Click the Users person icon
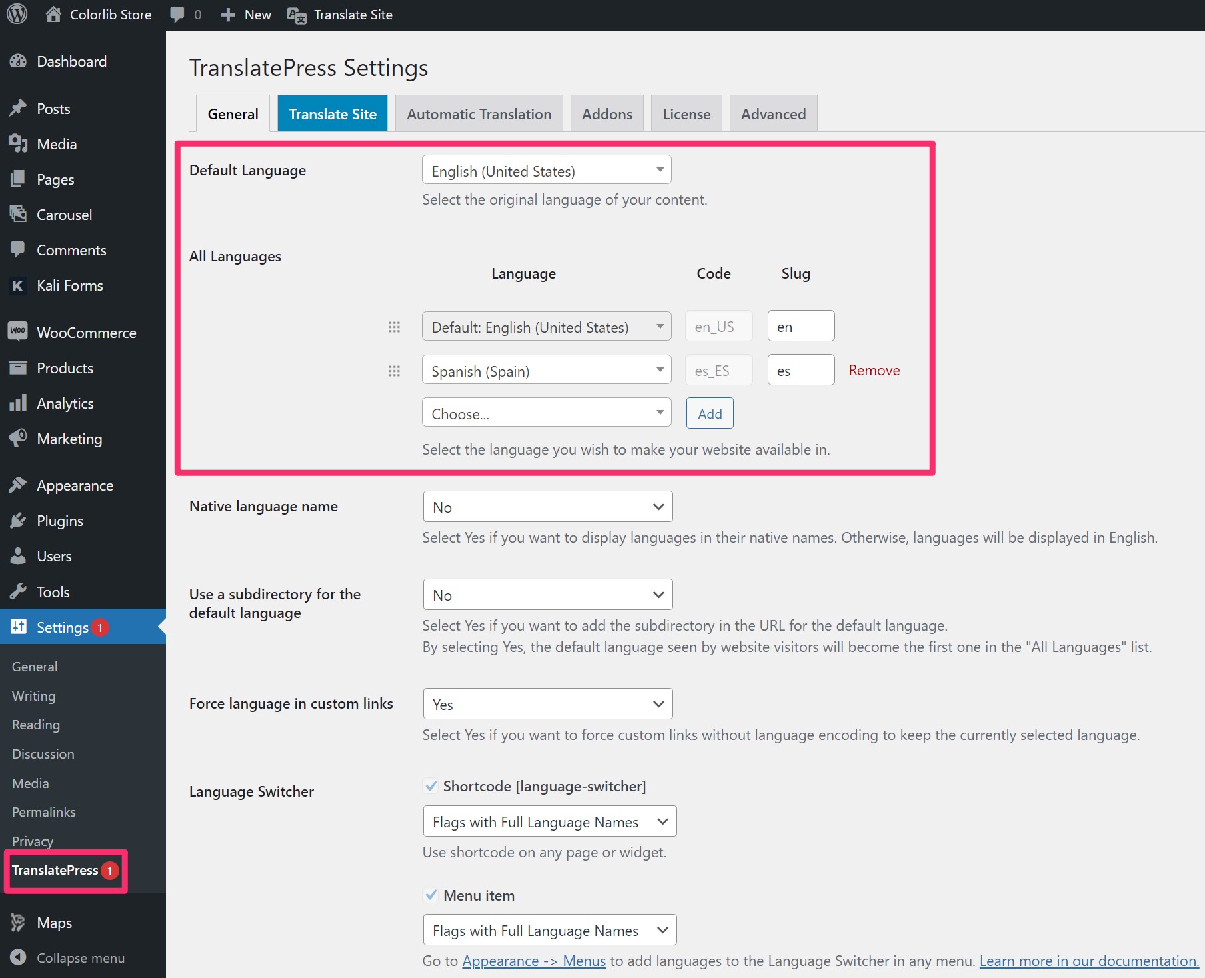The width and height of the screenshot is (1205, 978). tap(19, 555)
